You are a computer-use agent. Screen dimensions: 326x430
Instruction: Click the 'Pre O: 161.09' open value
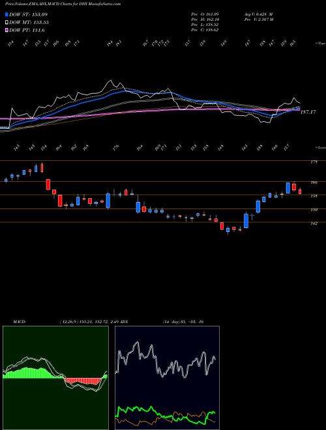205,14
